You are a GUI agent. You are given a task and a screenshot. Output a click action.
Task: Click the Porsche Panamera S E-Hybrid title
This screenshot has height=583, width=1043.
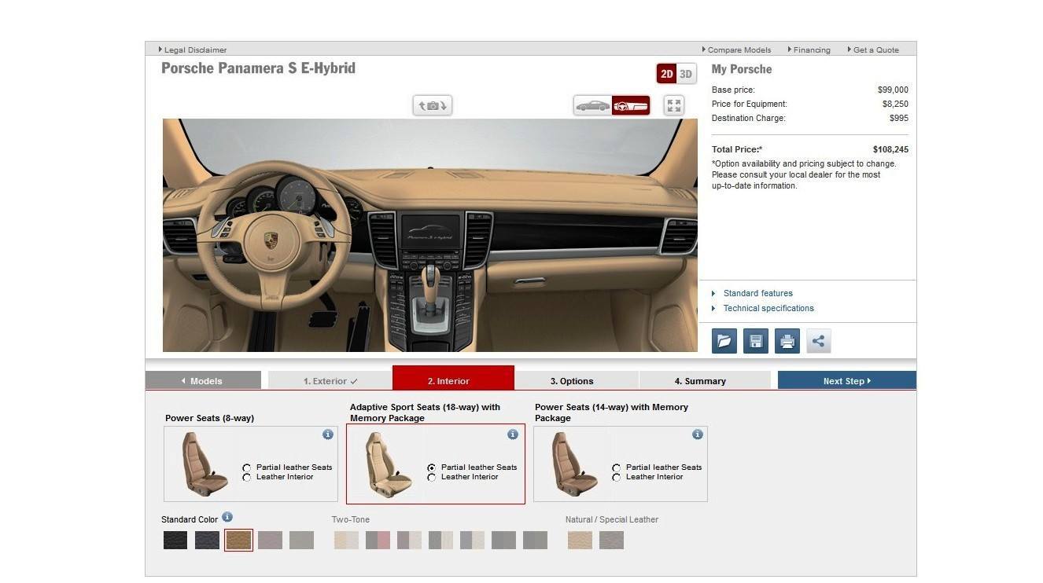258,68
